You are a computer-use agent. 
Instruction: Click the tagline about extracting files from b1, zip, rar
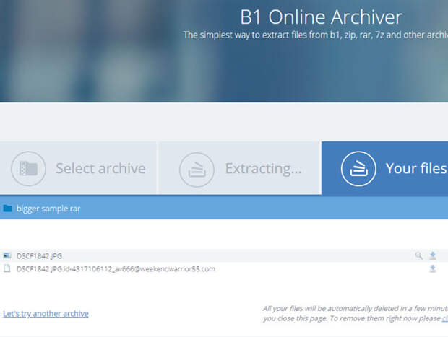[316, 35]
